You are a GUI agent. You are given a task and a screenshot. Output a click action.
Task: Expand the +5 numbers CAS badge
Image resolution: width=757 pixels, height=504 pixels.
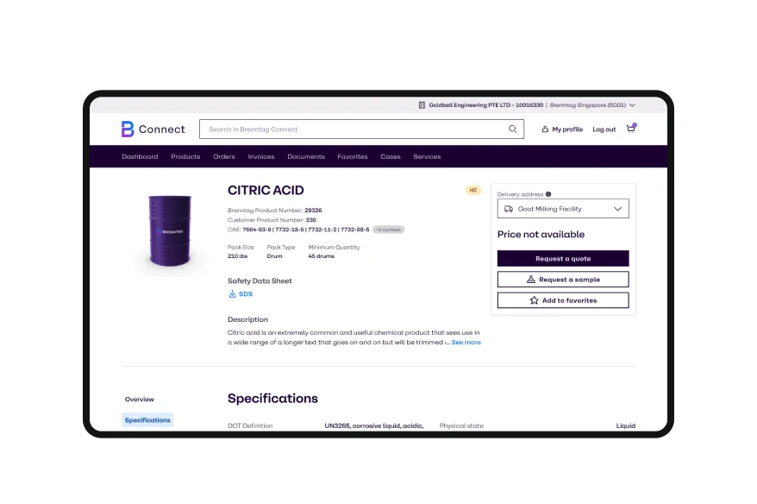(x=389, y=230)
